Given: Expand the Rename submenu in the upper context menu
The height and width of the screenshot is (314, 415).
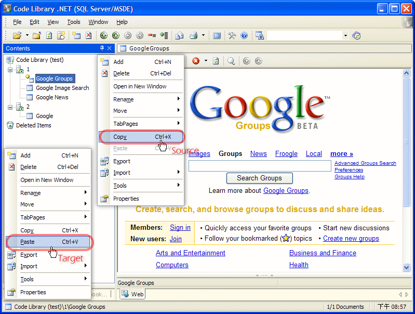Looking at the screenshot, I should [x=141, y=99].
